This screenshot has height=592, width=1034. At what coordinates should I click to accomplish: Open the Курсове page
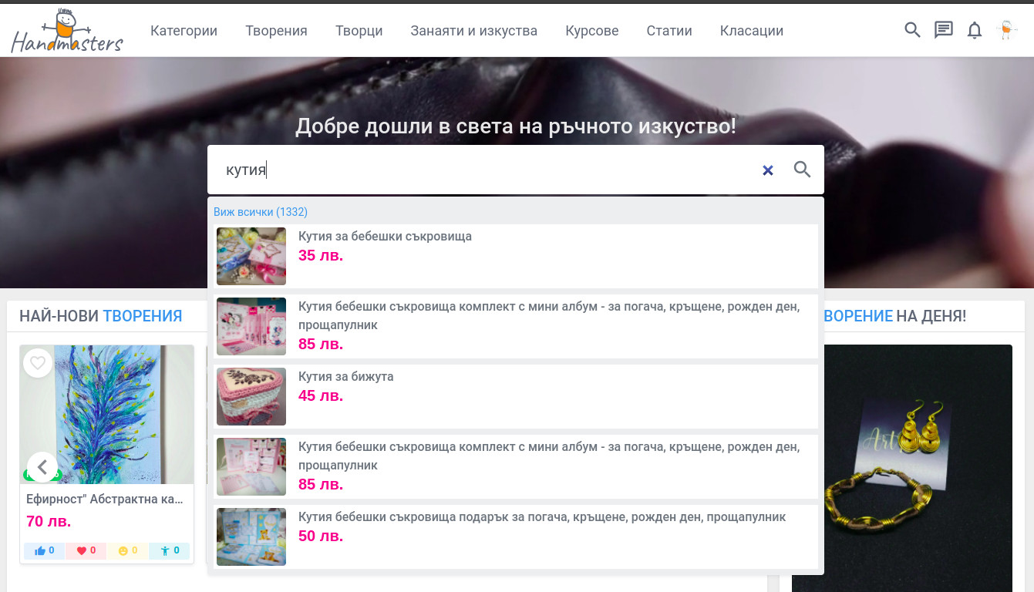click(592, 31)
